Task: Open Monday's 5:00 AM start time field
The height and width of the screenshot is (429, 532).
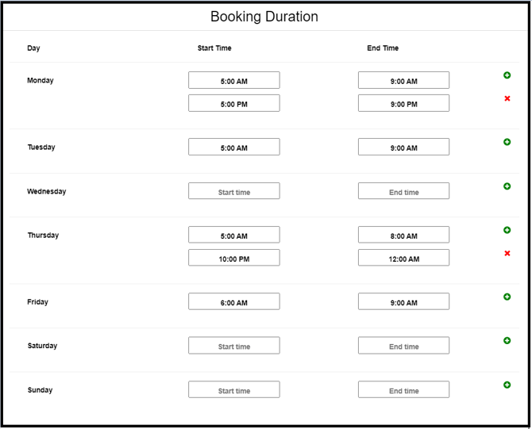Action: (x=234, y=80)
